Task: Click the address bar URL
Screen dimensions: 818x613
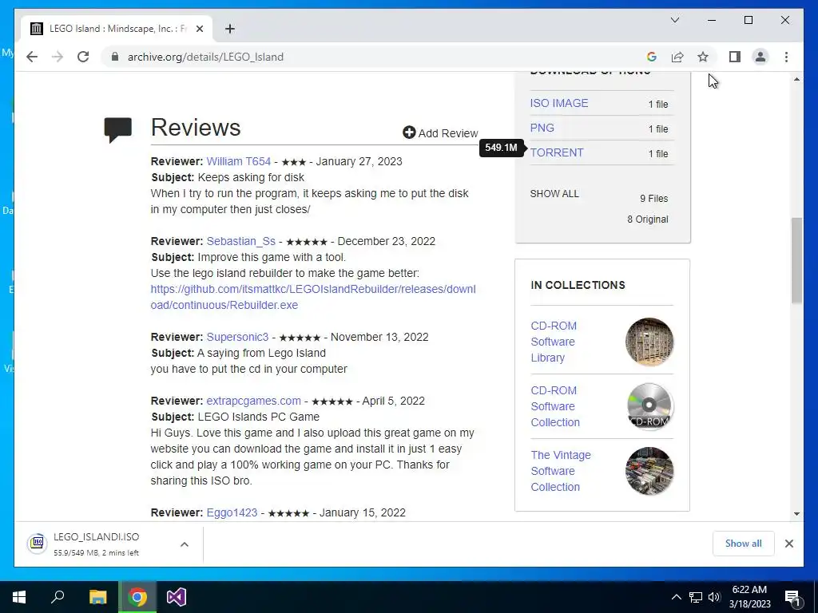Action: click(x=205, y=57)
